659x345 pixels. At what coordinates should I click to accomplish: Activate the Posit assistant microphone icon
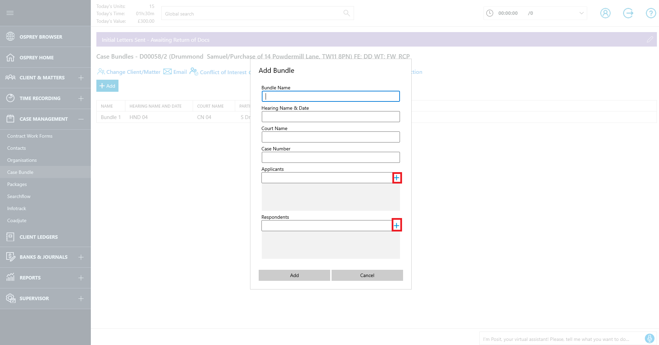[x=649, y=338]
